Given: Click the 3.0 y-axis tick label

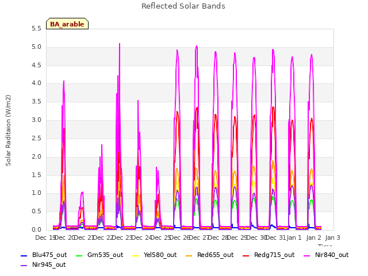Looking at the screenshot, I should (36, 120).
